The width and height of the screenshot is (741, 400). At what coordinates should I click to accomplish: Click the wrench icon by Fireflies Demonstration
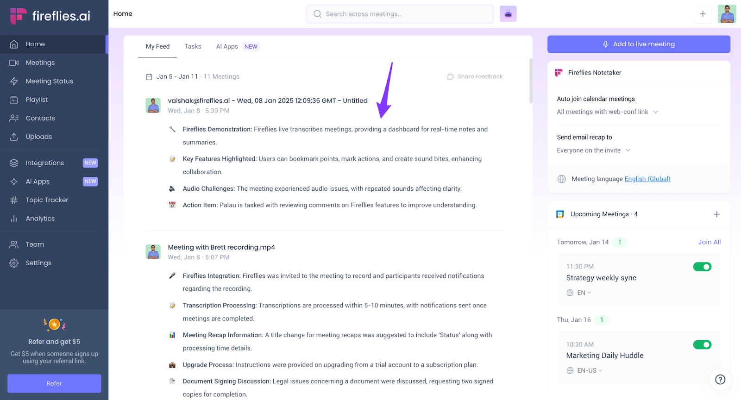point(172,129)
